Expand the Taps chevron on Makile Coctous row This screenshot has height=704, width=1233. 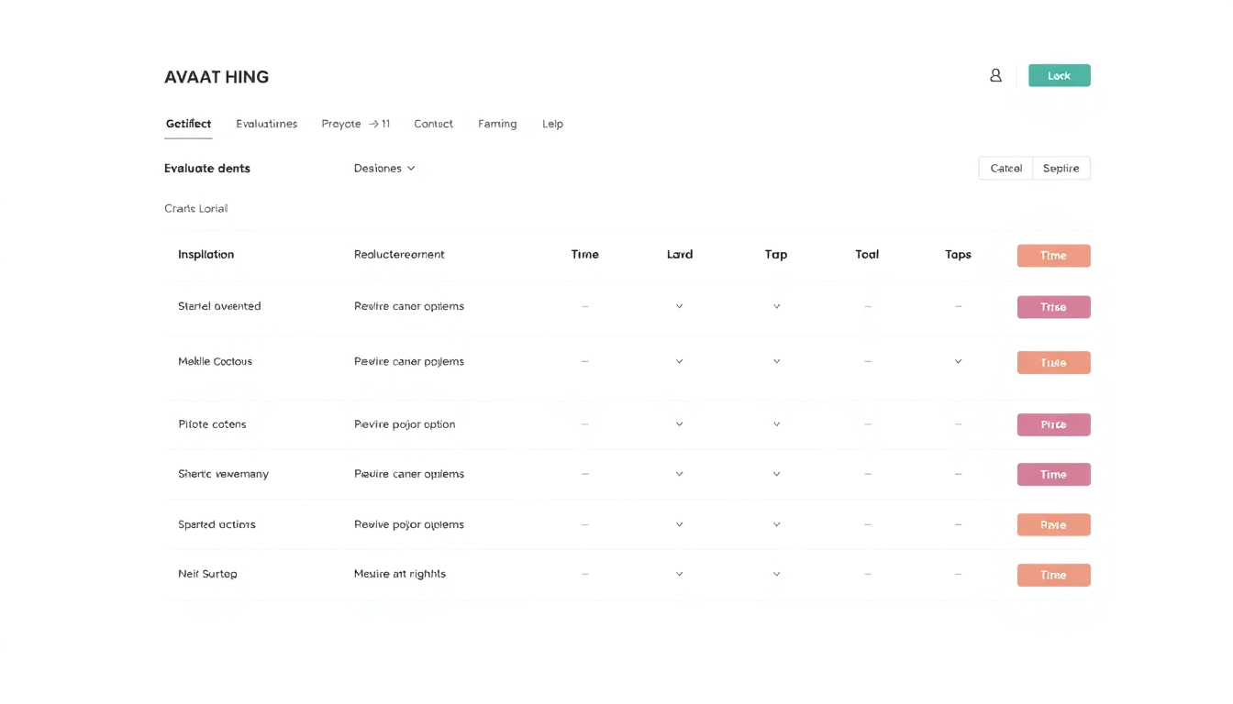click(x=958, y=361)
